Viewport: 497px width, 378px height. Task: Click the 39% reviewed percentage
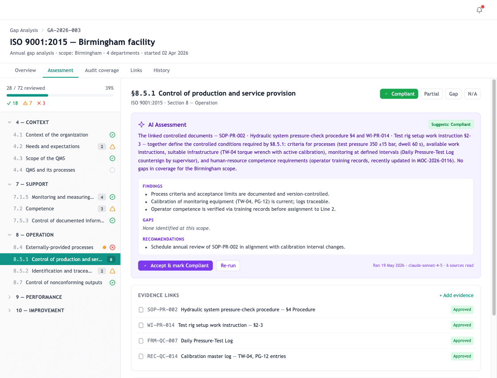(x=109, y=88)
